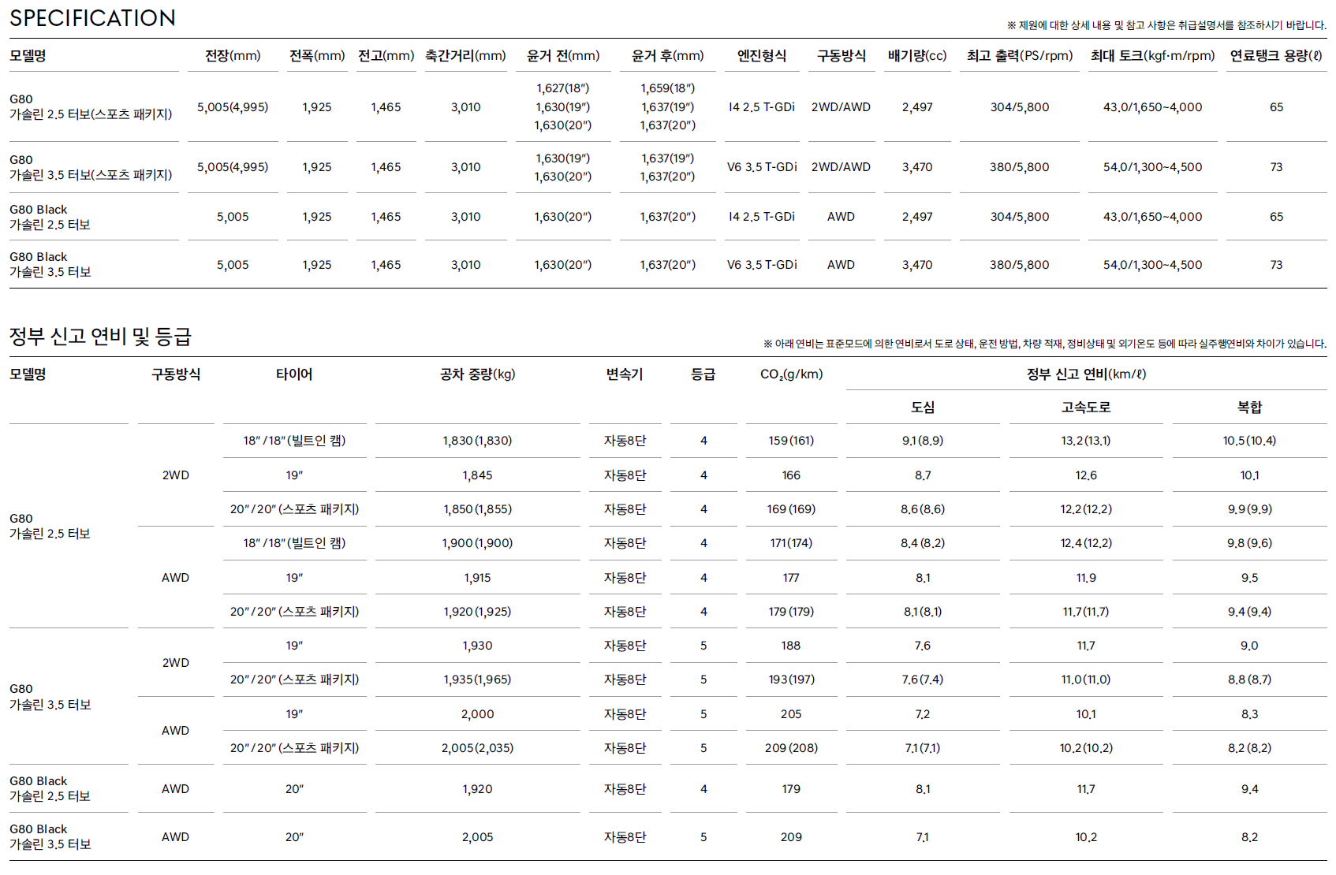Click the fuel tank 73 value in G80 3.5 sports row

(x=1276, y=167)
